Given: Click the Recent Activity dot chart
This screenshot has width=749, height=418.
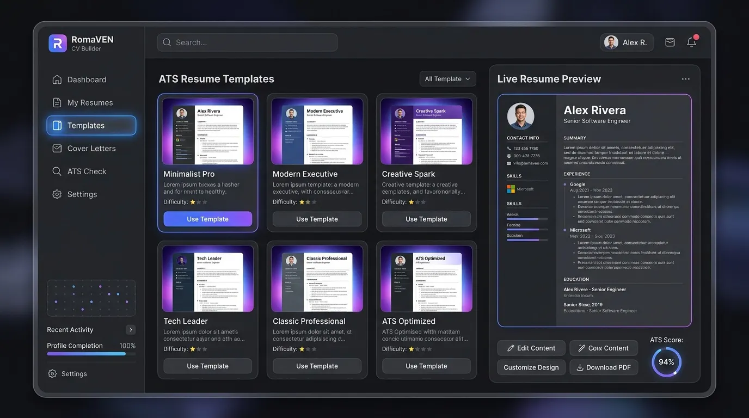Looking at the screenshot, I should click(91, 298).
